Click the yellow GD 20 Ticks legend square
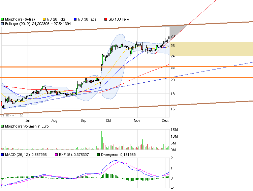This screenshot has height=191, width=253. [x=44, y=20]
